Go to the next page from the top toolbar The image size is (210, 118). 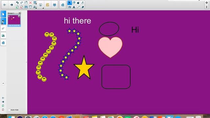[x=12, y=5]
